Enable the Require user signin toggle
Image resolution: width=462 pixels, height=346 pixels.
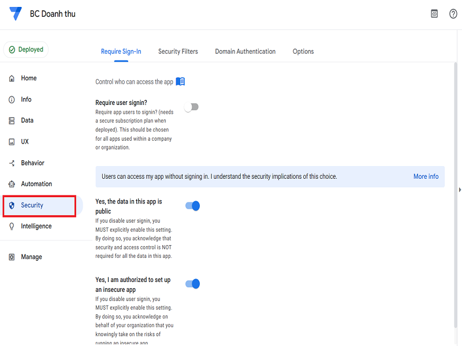(x=192, y=107)
